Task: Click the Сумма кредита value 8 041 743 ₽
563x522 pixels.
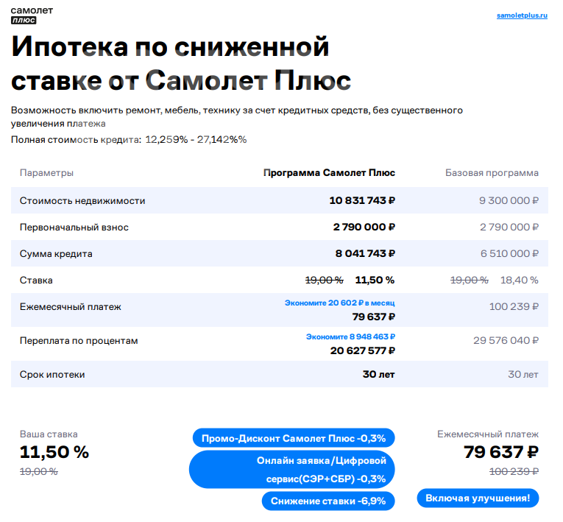Action: point(365,253)
